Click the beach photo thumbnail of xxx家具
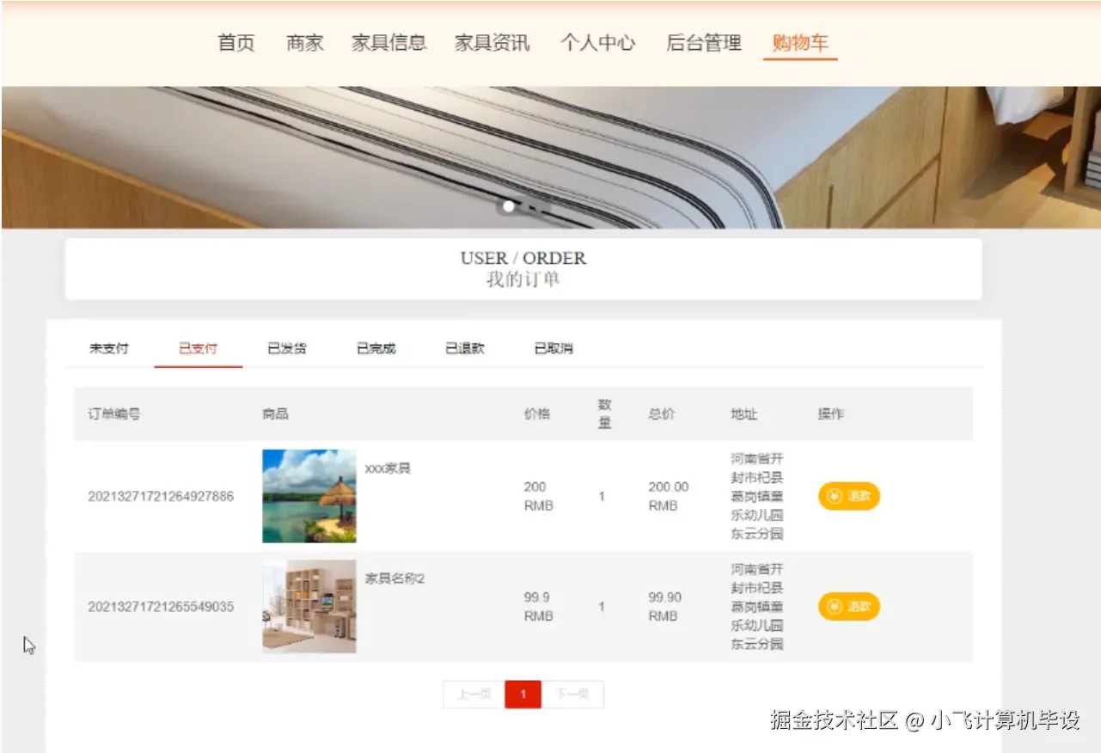Screen dimensions: 1101x753 click(309, 496)
